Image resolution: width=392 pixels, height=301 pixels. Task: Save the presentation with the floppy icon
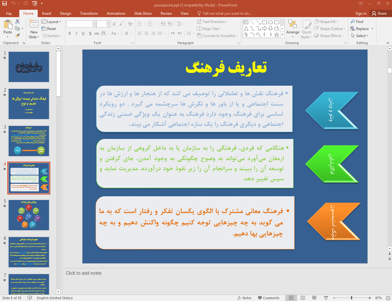coord(5,4)
